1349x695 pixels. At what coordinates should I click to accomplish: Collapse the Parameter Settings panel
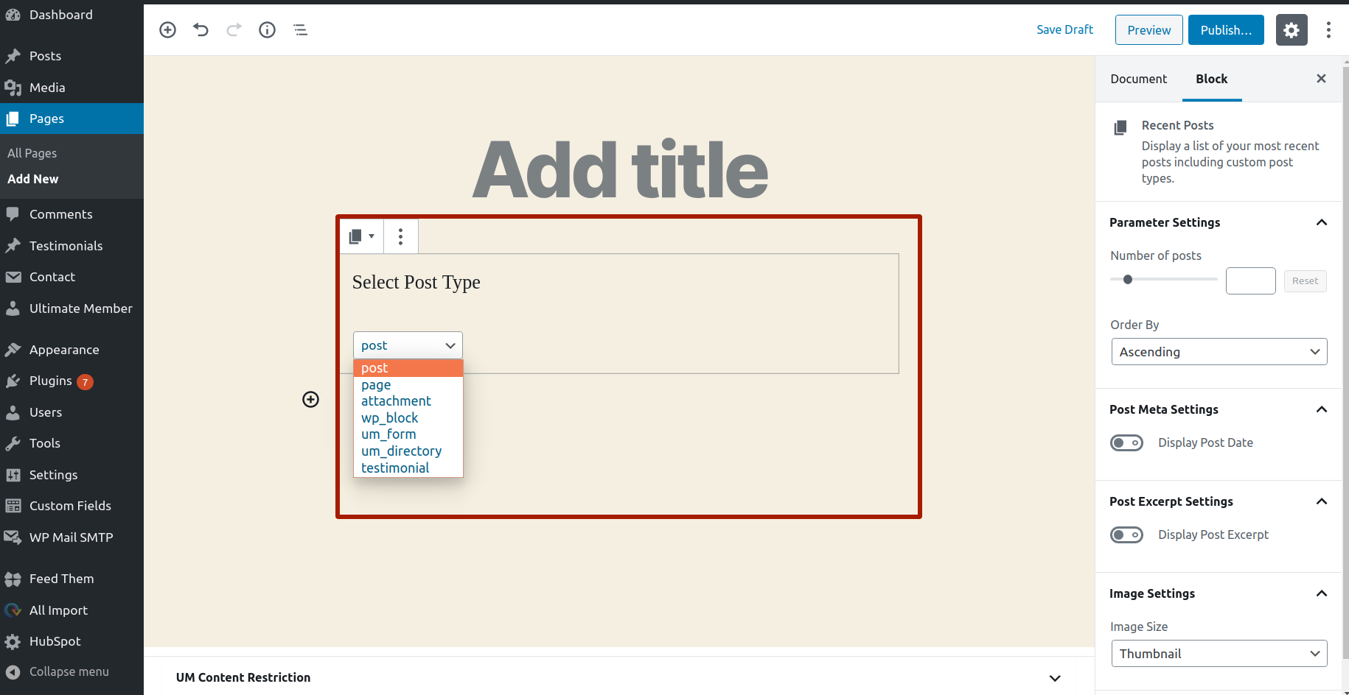click(1322, 222)
